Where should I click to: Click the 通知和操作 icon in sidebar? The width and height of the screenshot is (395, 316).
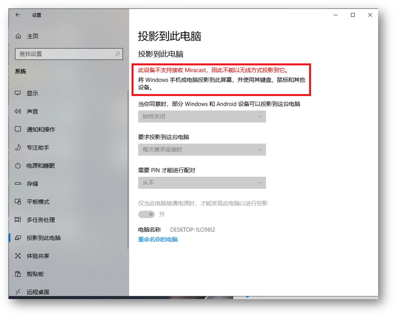pos(18,130)
